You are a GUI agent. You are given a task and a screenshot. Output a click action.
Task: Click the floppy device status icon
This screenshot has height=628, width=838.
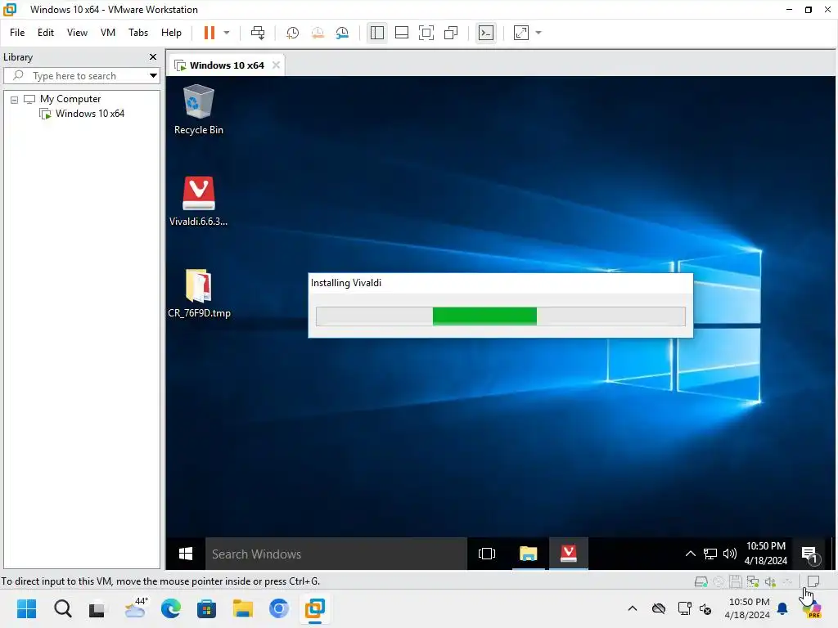point(736,581)
